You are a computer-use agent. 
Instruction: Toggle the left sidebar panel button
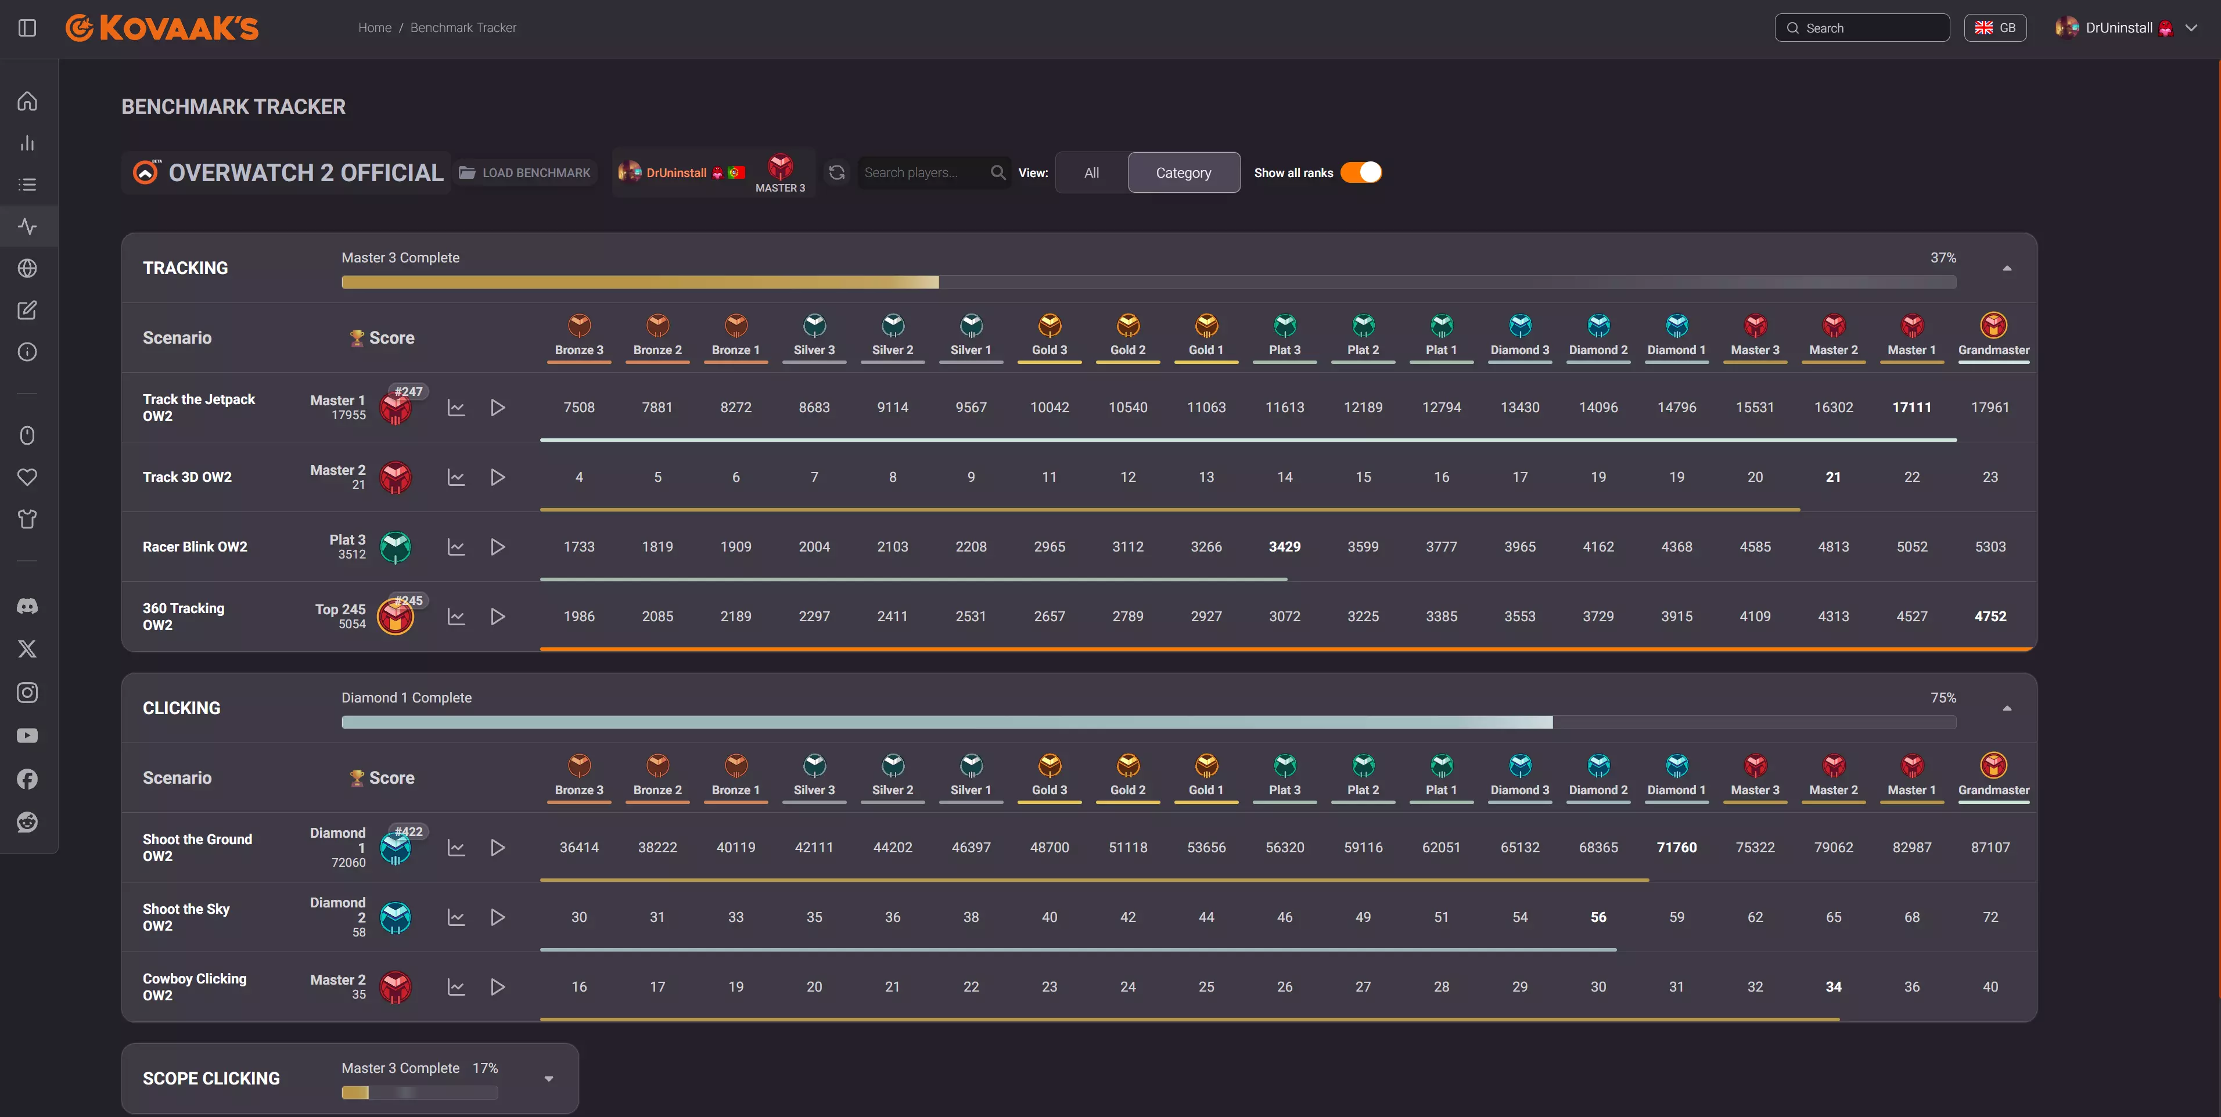click(28, 28)
